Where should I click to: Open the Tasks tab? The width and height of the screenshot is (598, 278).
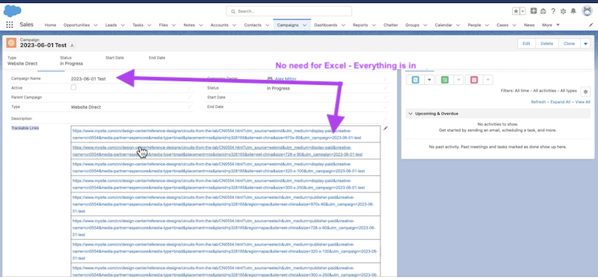(x=138, y=25)
